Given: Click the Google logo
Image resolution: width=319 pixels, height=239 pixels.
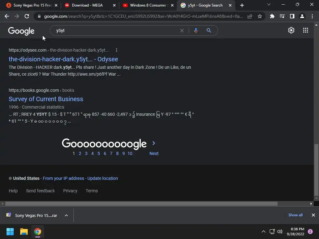Looking at the screenshot, I should tap(21, 31).
